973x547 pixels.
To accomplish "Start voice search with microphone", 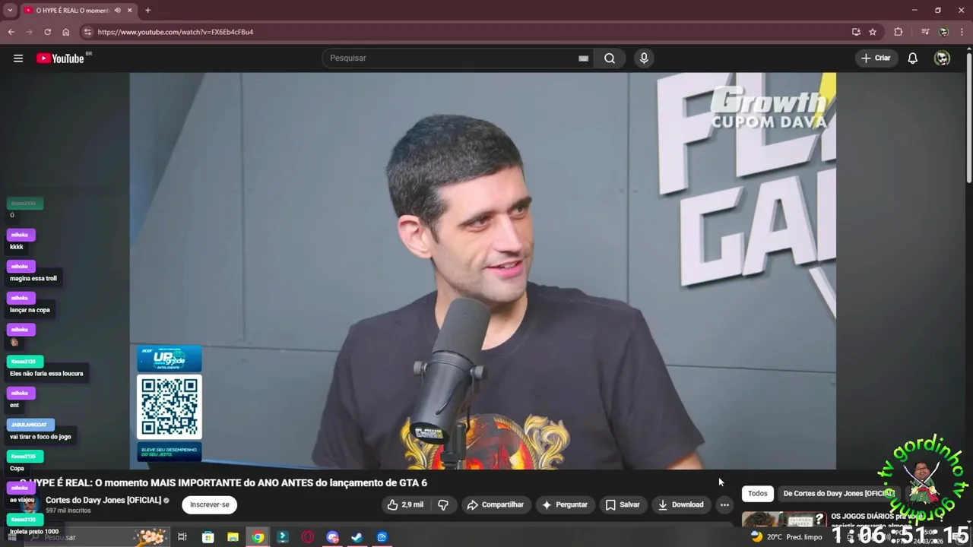I will 644,58.
